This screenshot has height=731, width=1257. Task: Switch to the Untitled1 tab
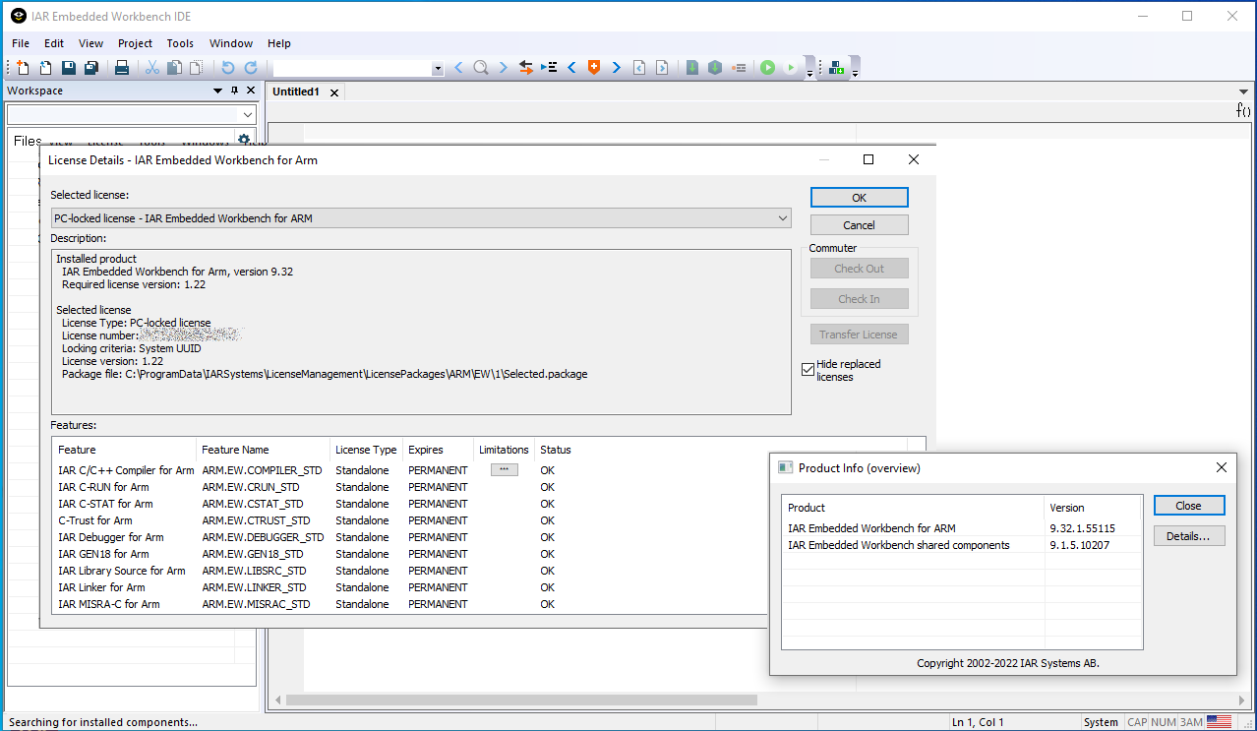(x=296, y=91)
